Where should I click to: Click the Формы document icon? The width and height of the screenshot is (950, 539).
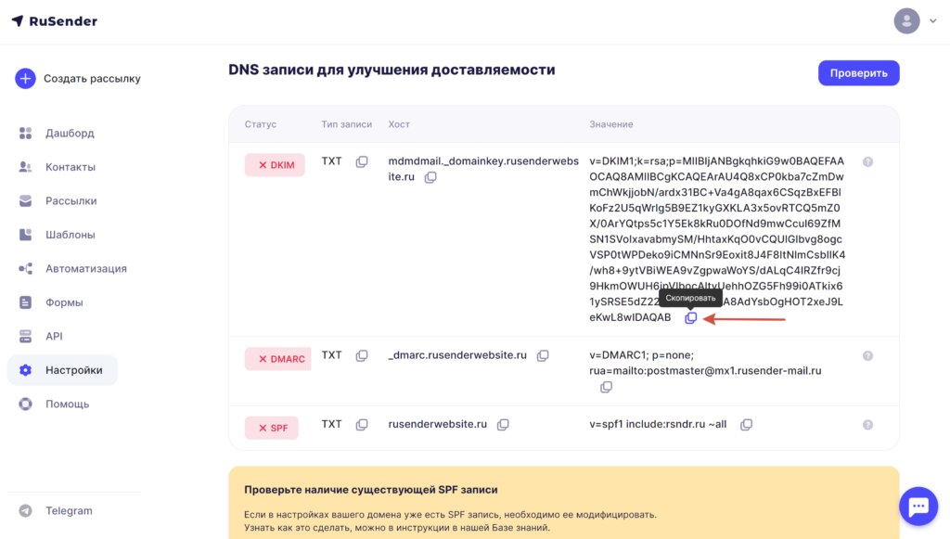[25, 302]
